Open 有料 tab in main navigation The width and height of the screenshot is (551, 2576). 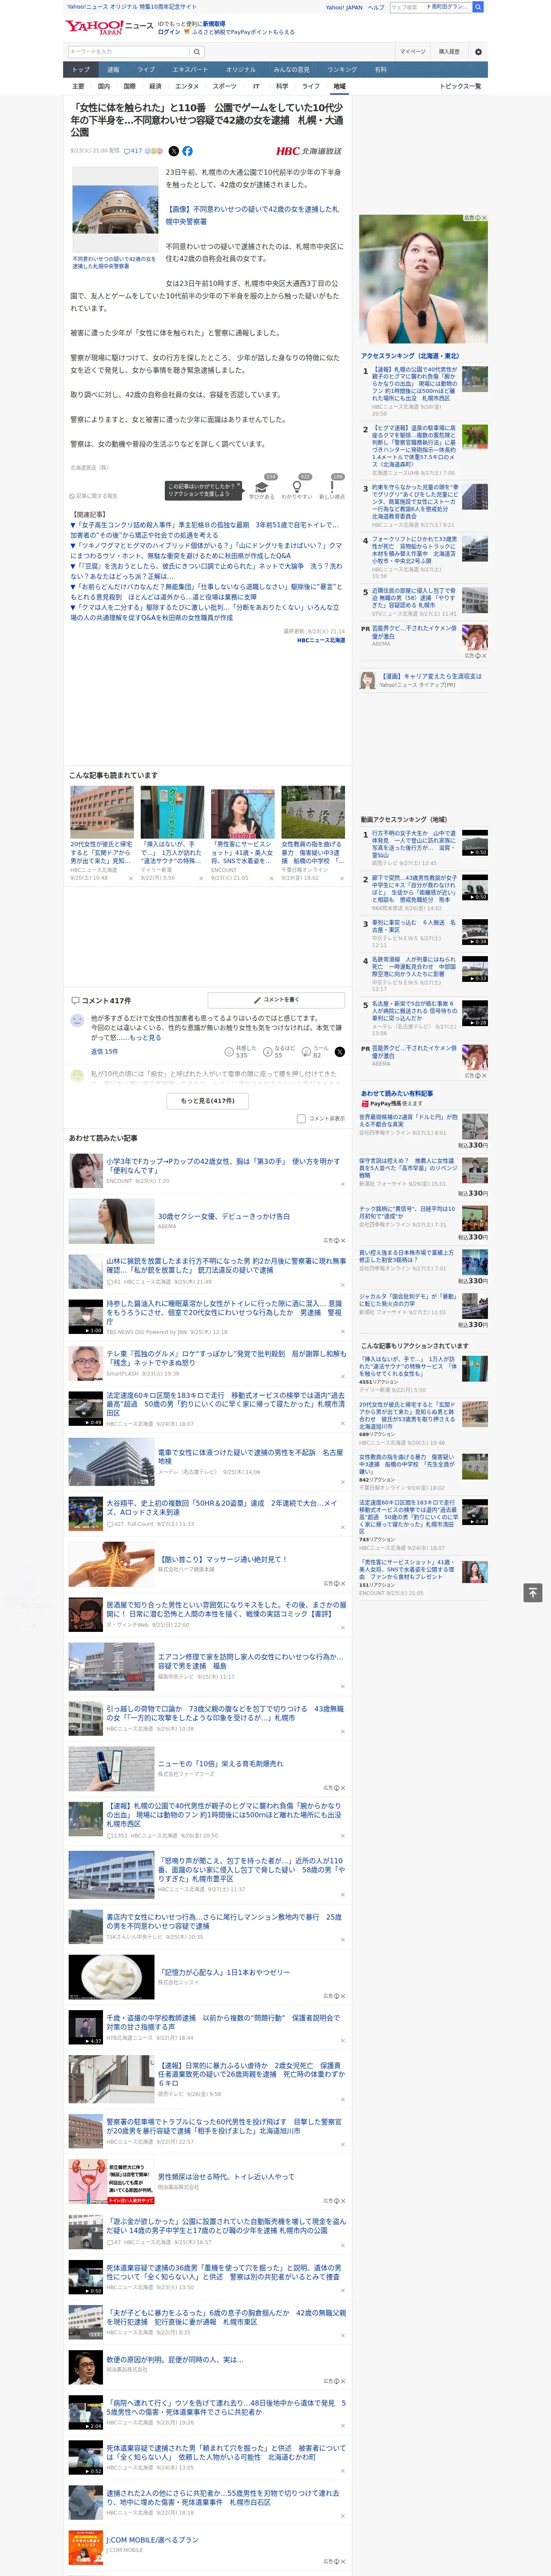[x=380, y=70]
